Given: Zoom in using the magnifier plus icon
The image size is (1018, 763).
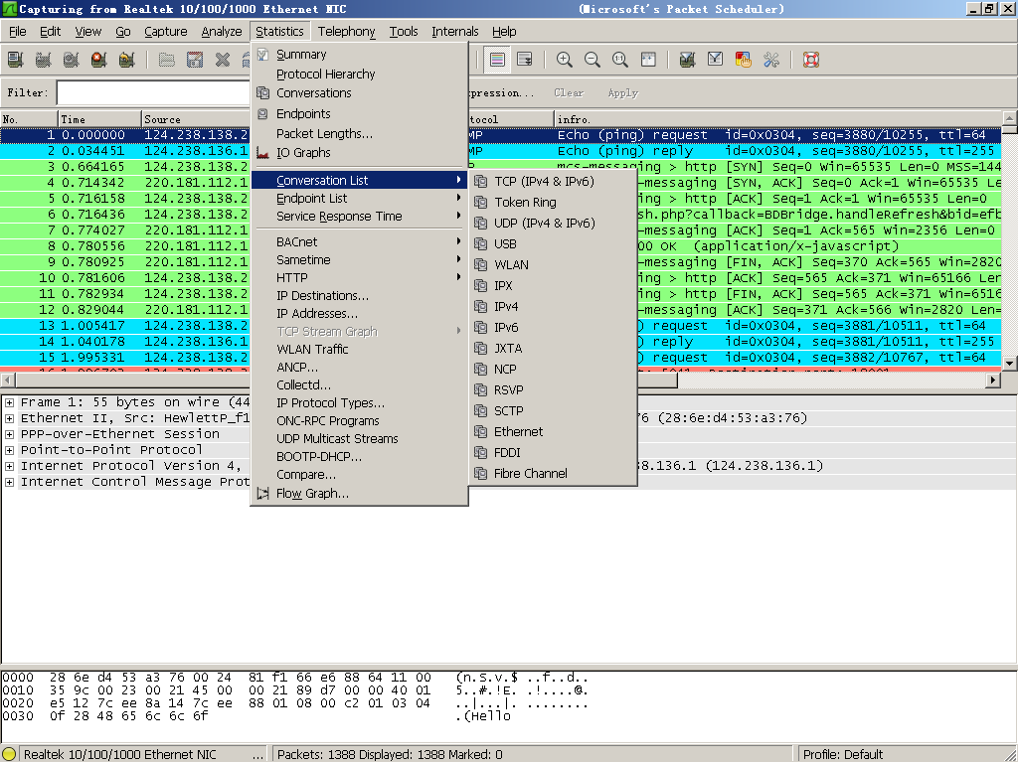Looking at the screenshot, I should [x=565, y=60].
